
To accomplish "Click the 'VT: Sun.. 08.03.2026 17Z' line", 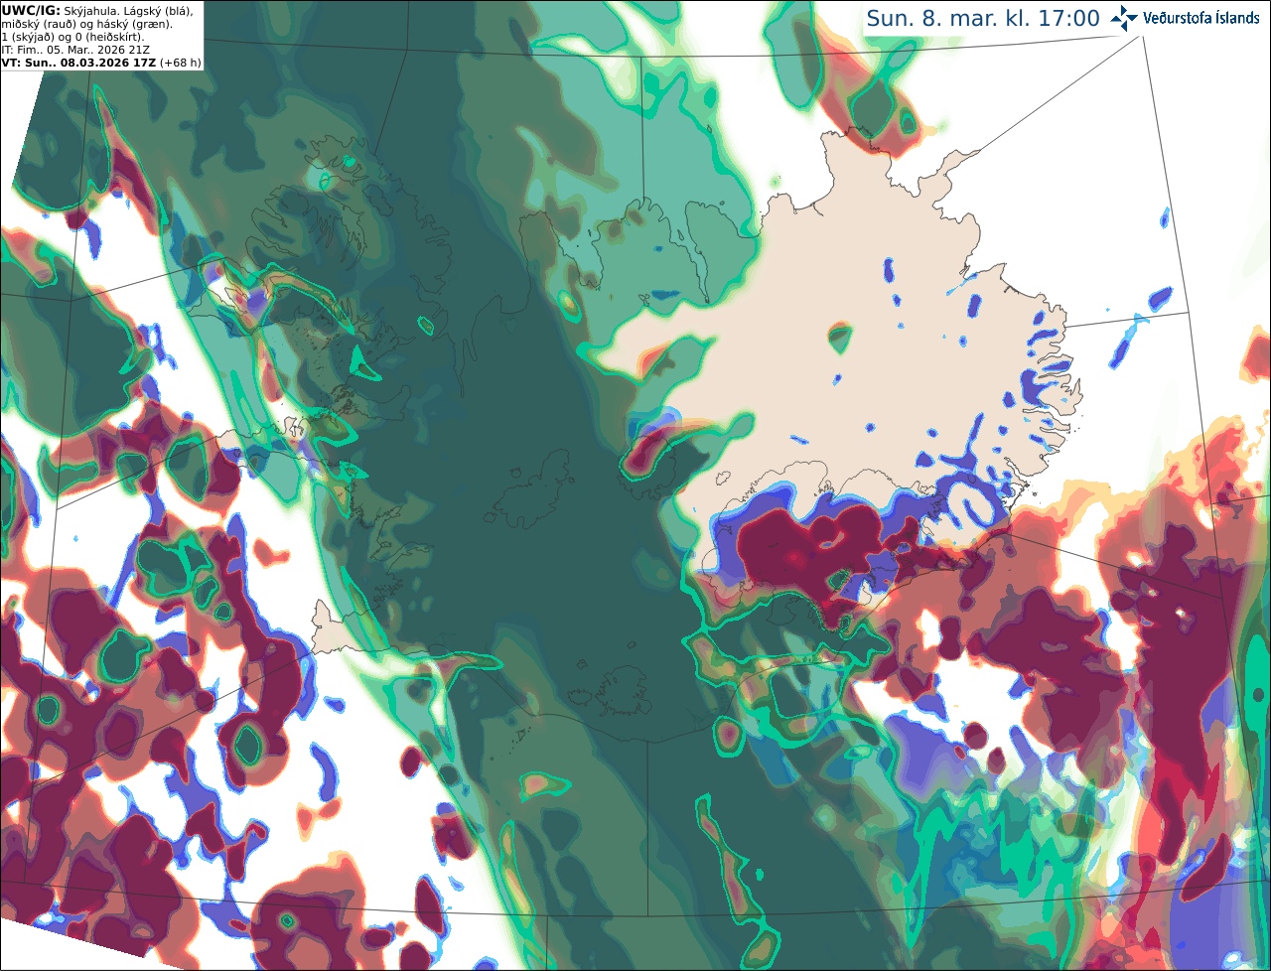I will (x=79, y=62).
